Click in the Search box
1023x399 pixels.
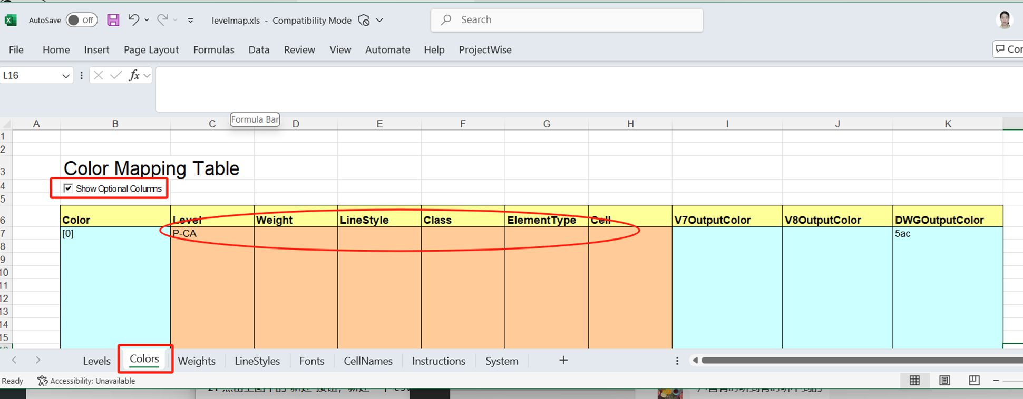567,20
